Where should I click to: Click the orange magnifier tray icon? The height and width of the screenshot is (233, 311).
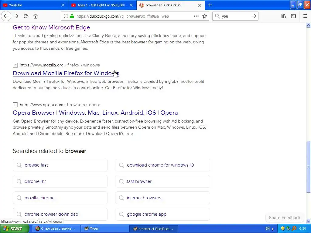click(294, 228)
